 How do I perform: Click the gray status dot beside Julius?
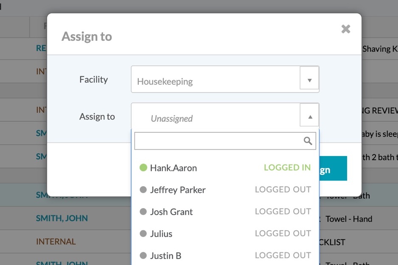(143, 234)
